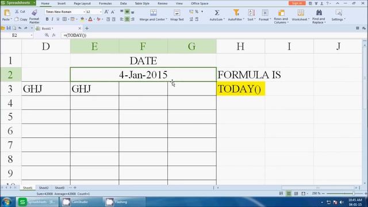
Task: Expand the Paste options arrow
Action: pos(11,19)
